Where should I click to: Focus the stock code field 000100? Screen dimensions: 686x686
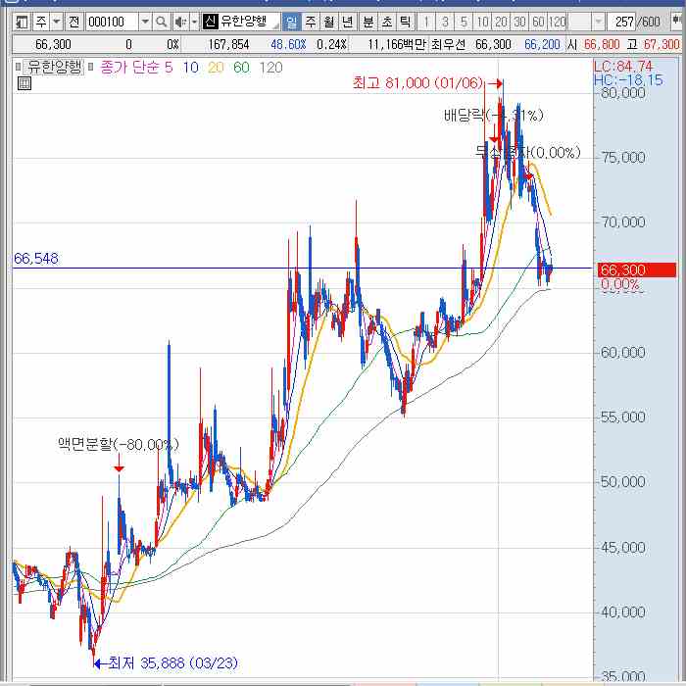pyautogui.click(x=112, y=22)
